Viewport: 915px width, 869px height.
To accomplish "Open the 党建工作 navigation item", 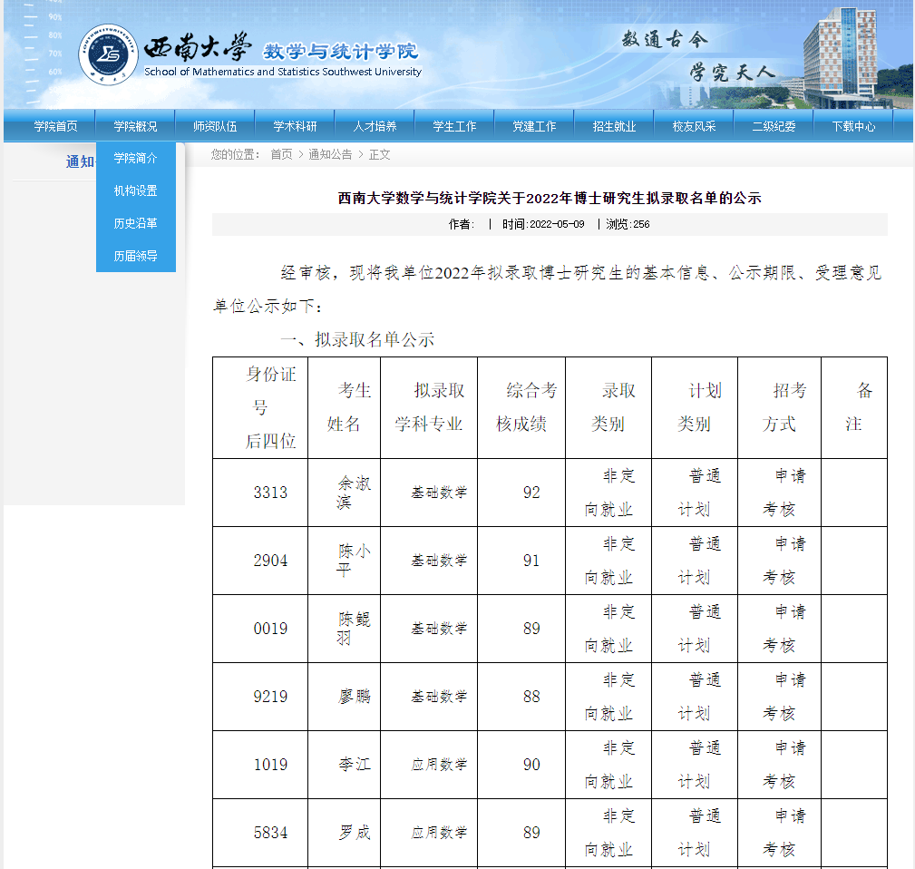I will [534, 126].
